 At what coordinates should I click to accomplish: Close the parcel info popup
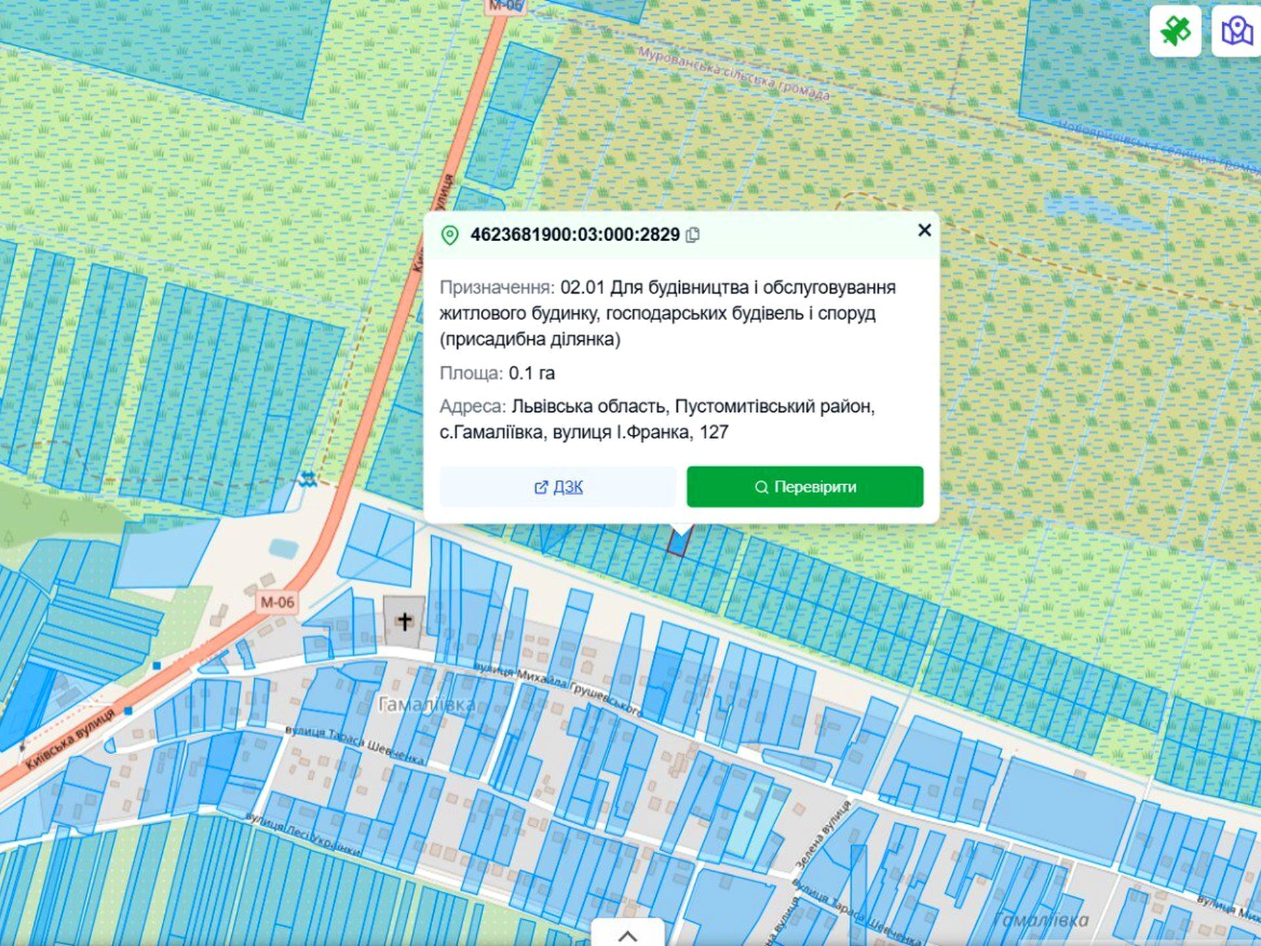(x=924, y=230)
